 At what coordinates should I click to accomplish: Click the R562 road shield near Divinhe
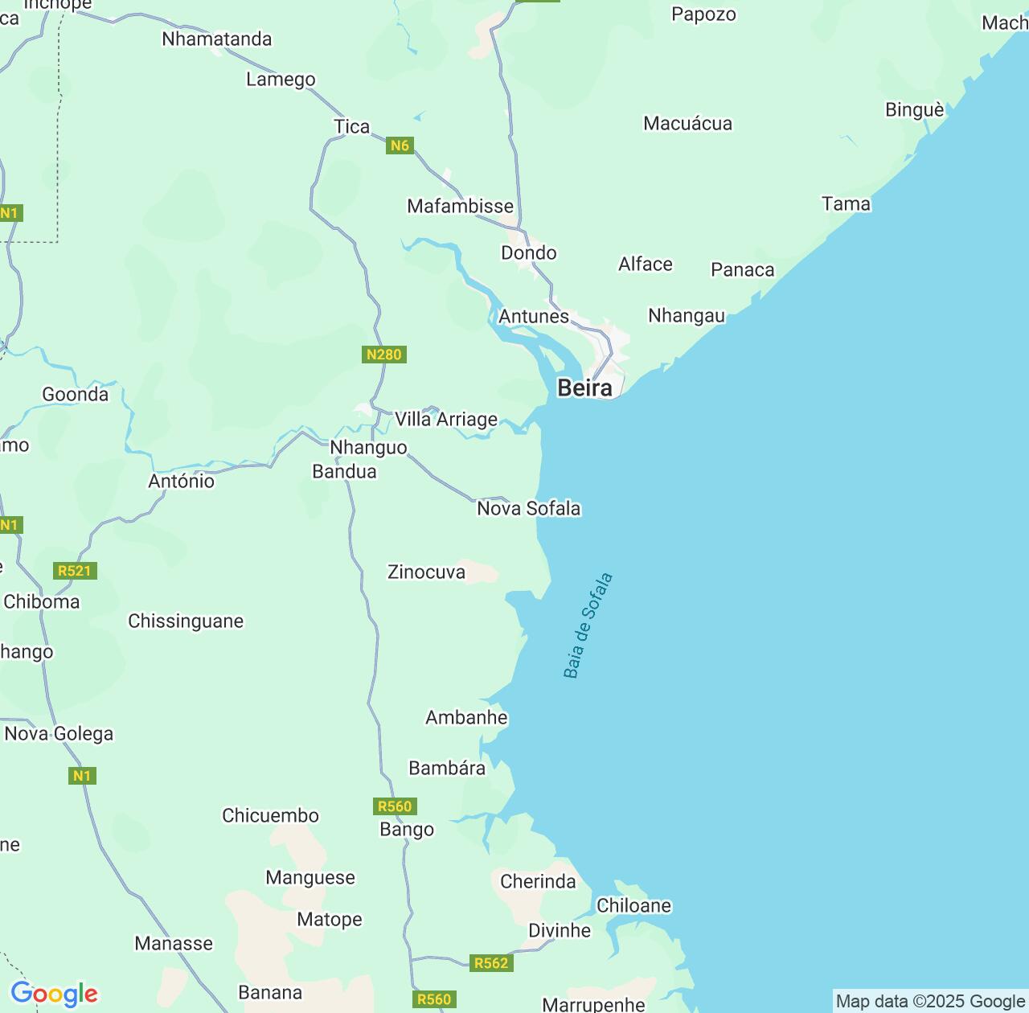(x=491, y=963)
